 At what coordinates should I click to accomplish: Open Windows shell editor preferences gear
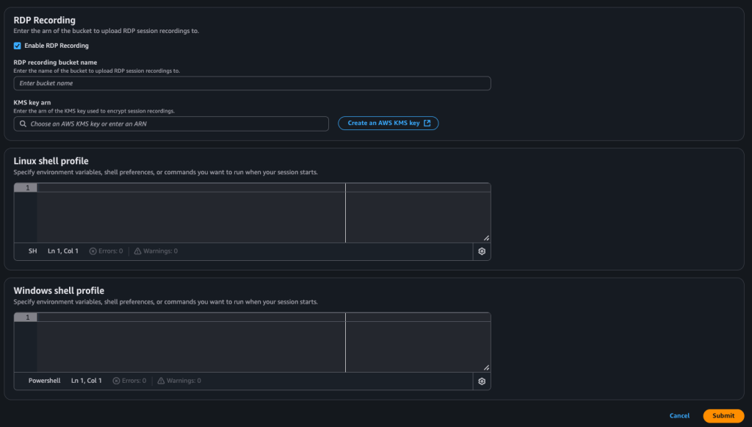pyautogui.click(x=482, y=381)
